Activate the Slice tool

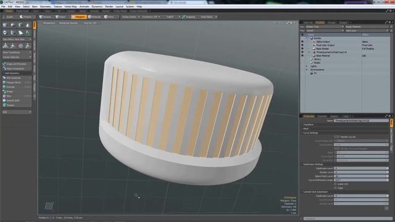pos(17,96)
